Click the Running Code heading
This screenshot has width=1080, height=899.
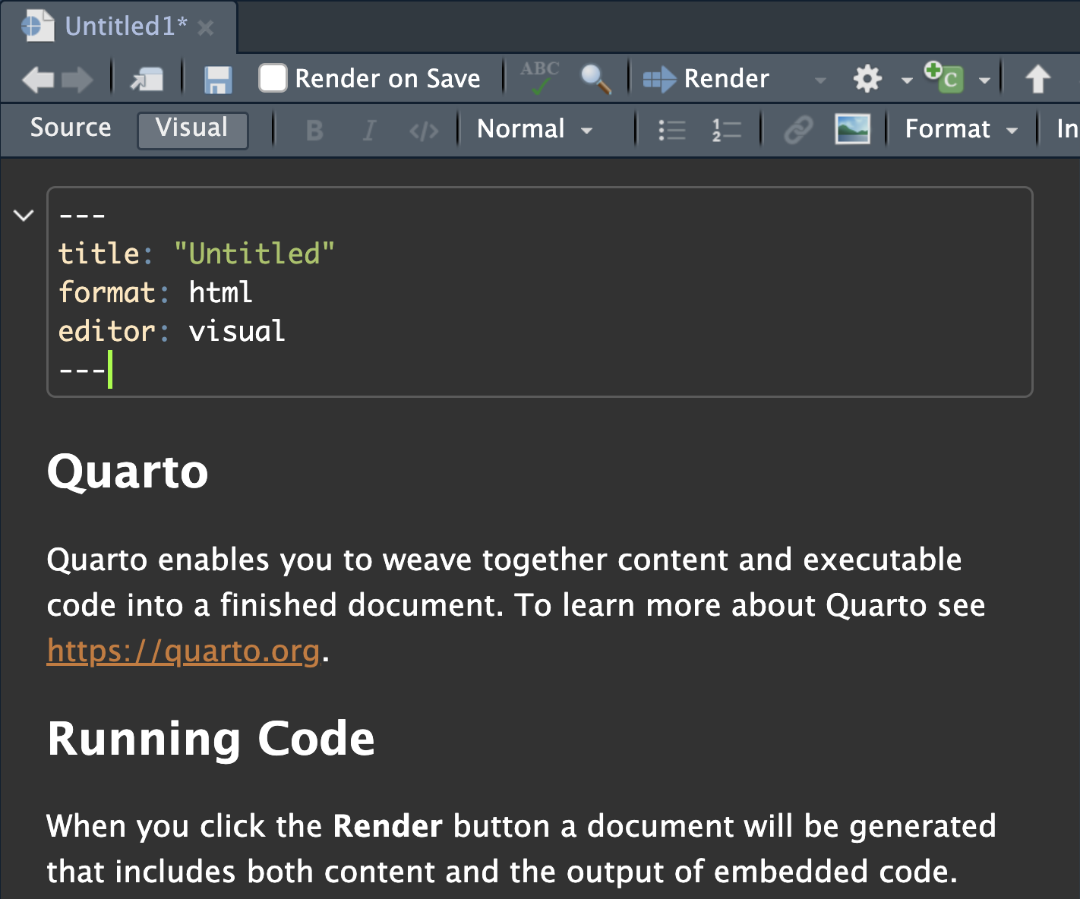click(x=211, y=739)
